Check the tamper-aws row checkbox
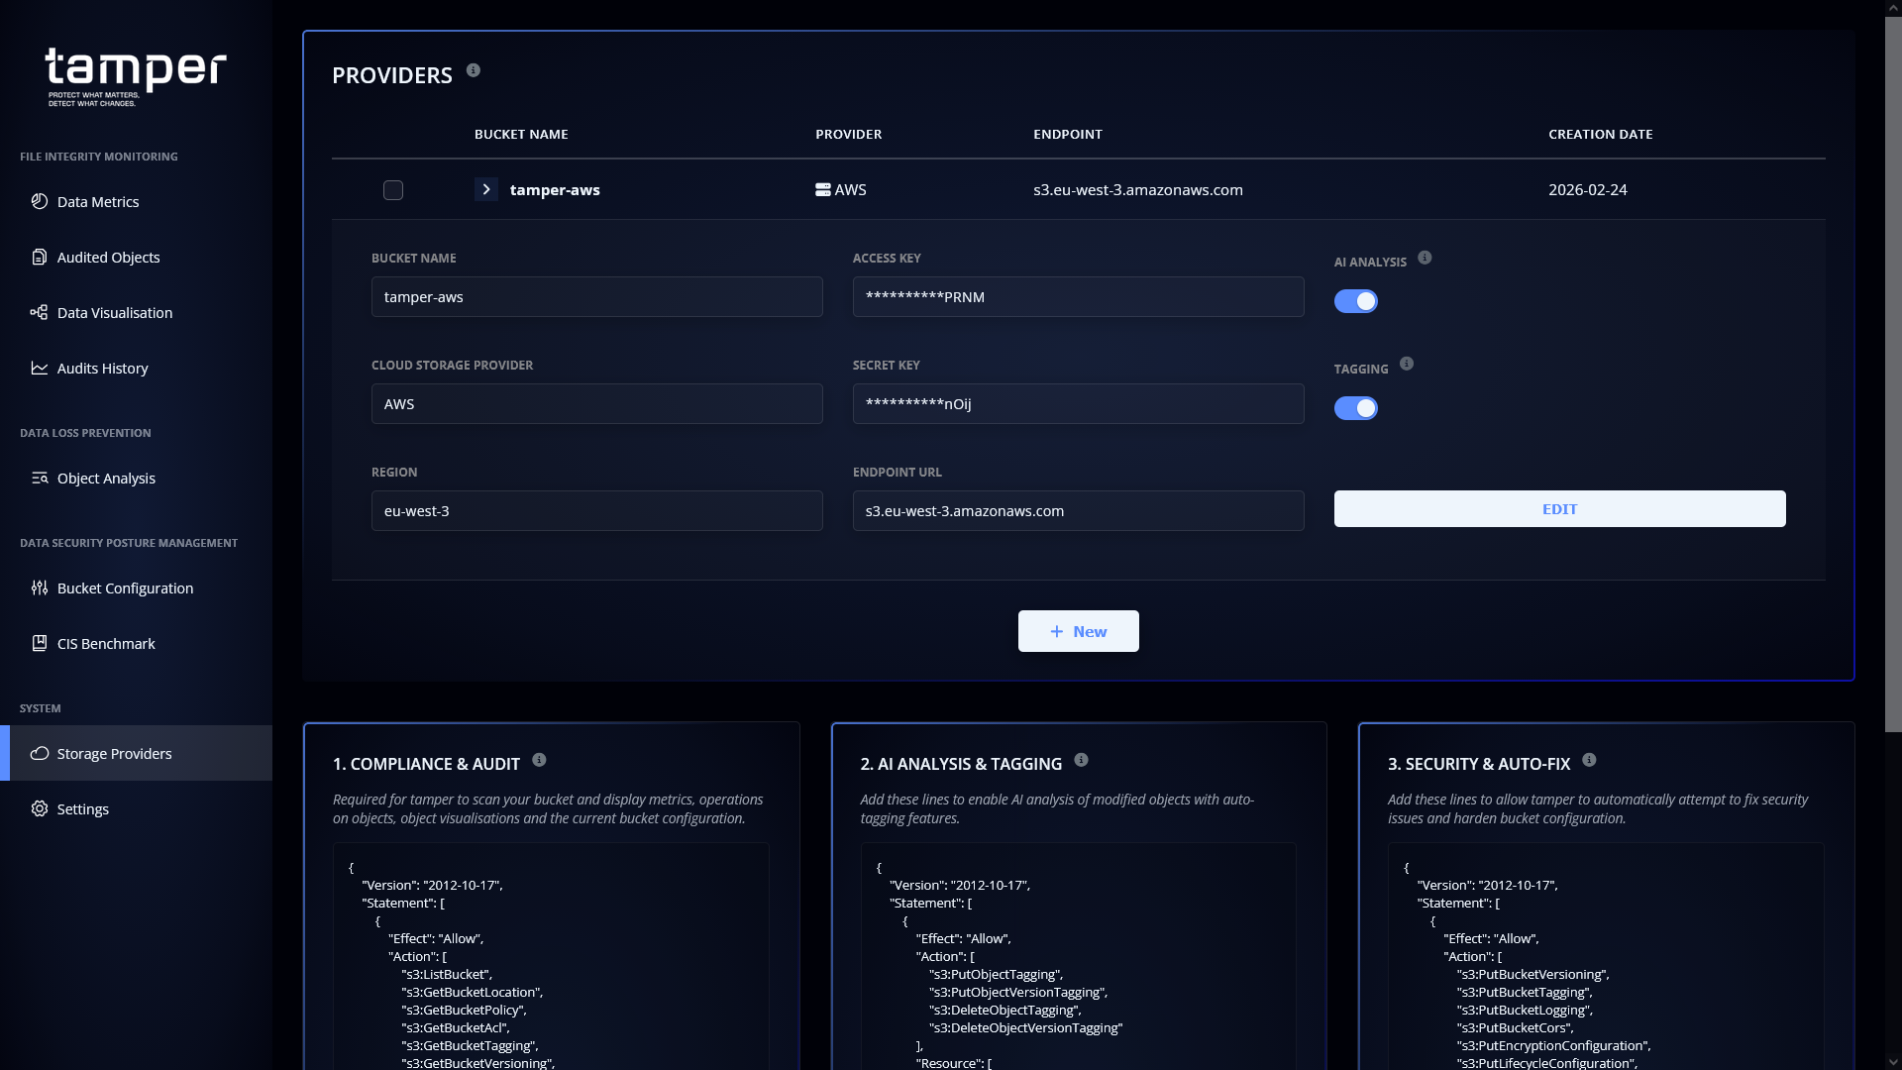Viewport: 1902px width, 1070px height. click(392, 190)
